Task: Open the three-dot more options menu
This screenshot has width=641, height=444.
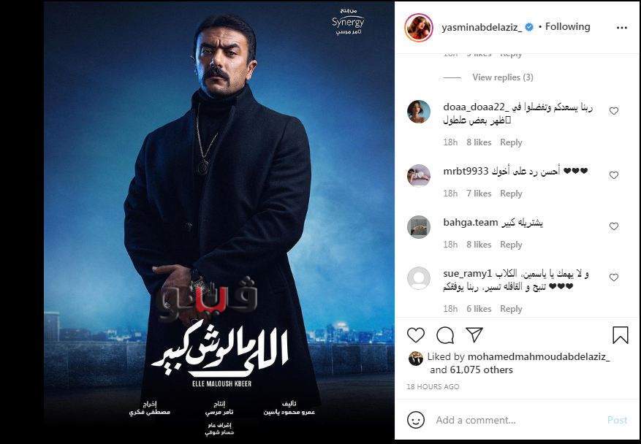Action: (x=621, y=27)
